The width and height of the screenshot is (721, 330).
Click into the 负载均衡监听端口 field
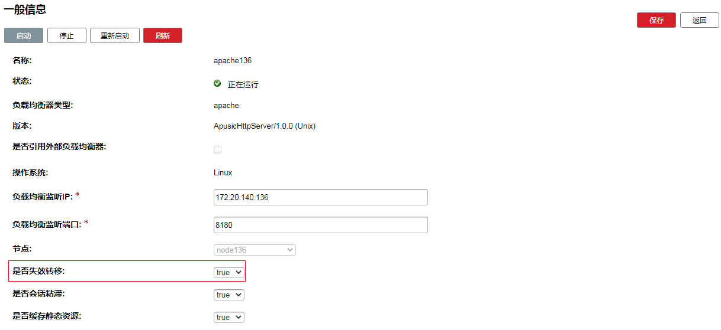click(320, 225)
